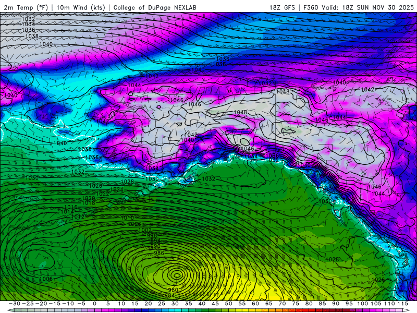The height and width of the screenshot is (313, 417).
Task: Click the 95 value on the temperature legend
Action: (349, 304)
